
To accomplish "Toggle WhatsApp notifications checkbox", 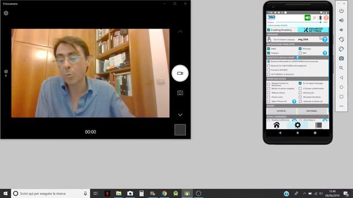I will tap(300, 48).
